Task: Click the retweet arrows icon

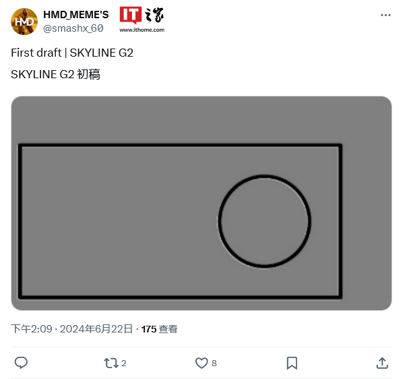Action: click(111, 363)
